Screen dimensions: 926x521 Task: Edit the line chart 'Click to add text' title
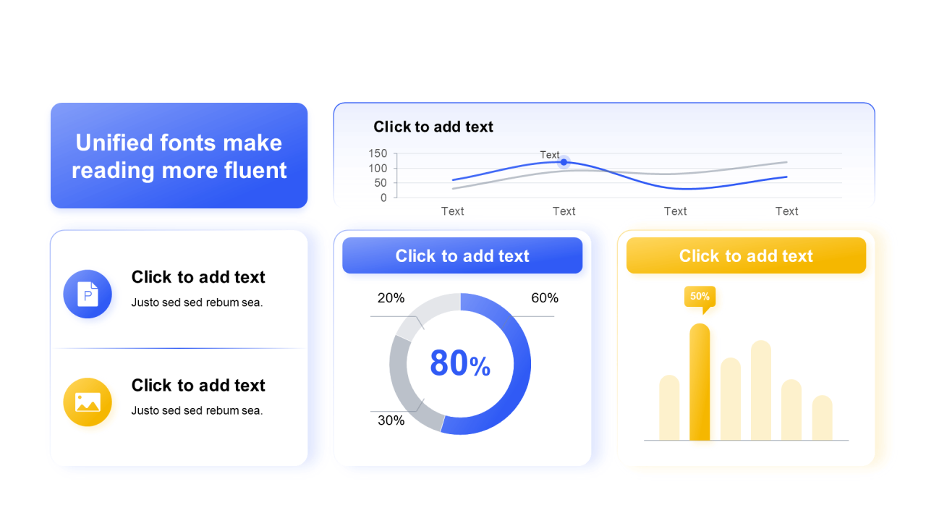(x=433, y=127)
